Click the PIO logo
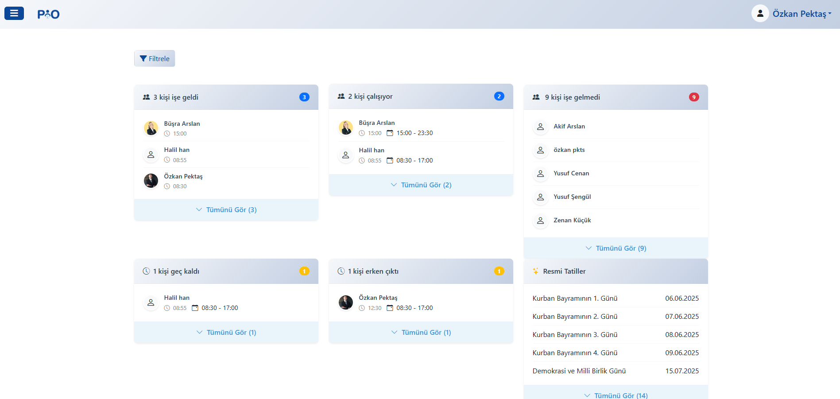Screen dimensions: 840x399 (x=48, y=14)
